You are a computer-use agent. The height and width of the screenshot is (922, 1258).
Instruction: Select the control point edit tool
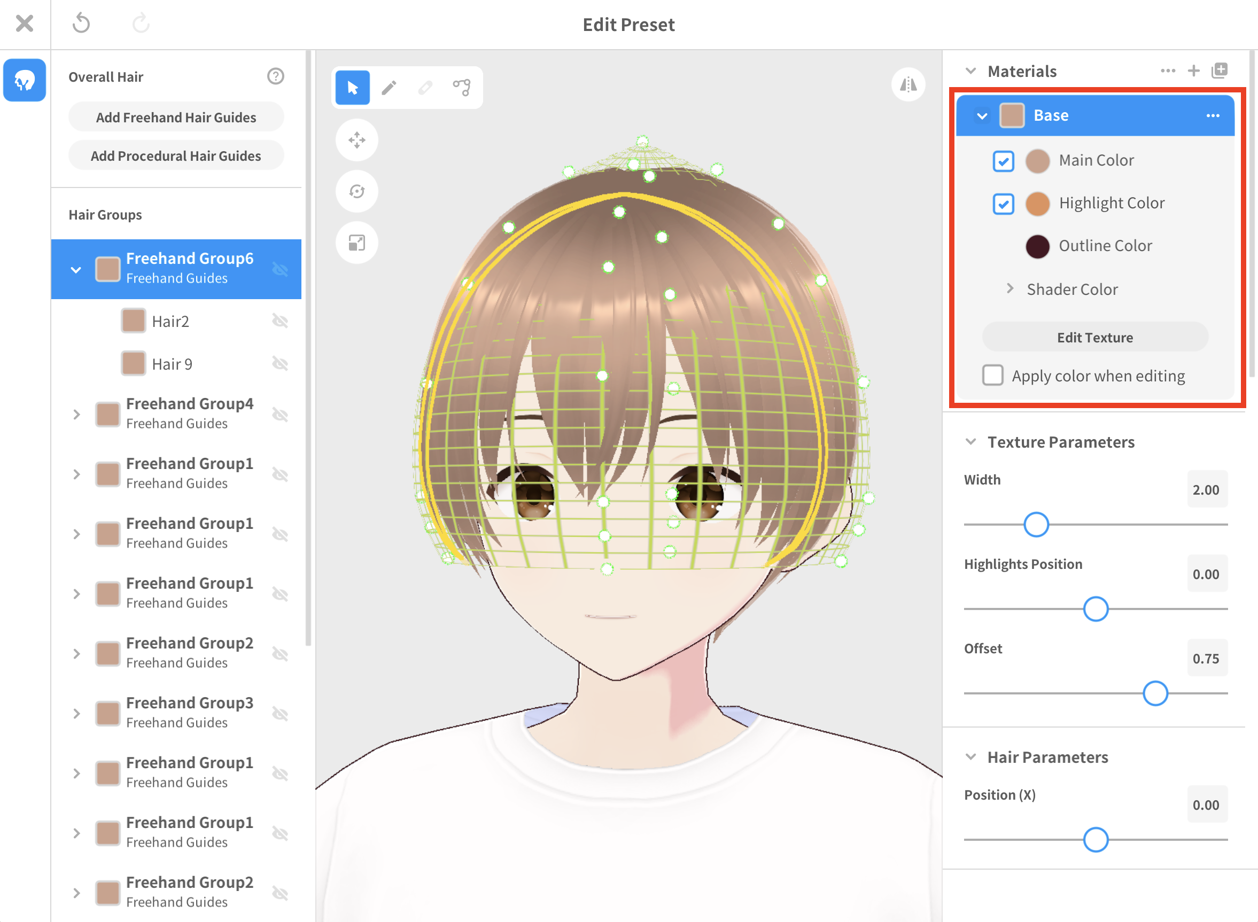pos(462,88)
